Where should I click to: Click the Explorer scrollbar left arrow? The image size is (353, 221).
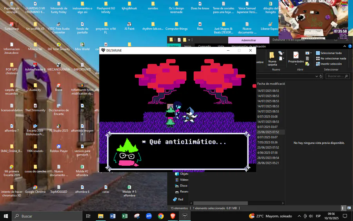click(x=191, y=203)
